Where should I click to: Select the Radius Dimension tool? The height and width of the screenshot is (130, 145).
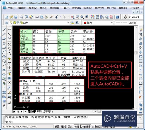click(x=9, y=44)
